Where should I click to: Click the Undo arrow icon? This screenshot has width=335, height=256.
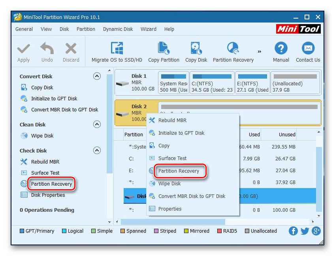pos(47,49)
